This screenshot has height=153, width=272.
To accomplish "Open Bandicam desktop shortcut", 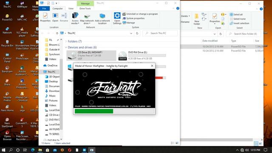I will [x=7, y=69].
